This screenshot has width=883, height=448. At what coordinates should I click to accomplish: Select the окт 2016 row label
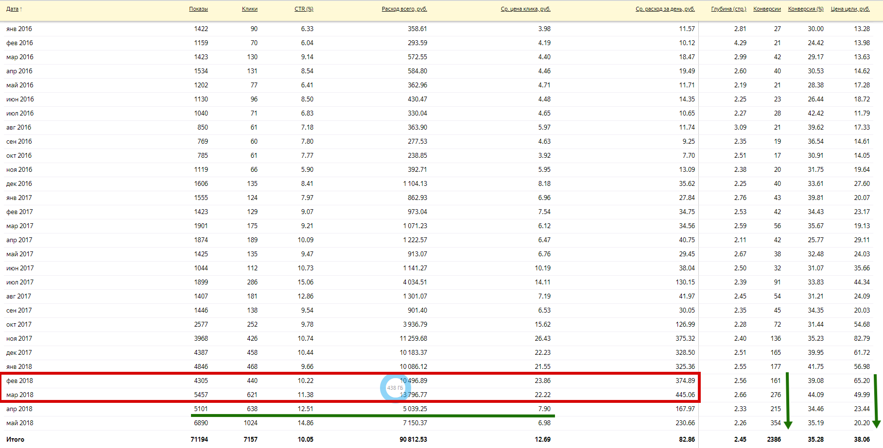point(19,155)
